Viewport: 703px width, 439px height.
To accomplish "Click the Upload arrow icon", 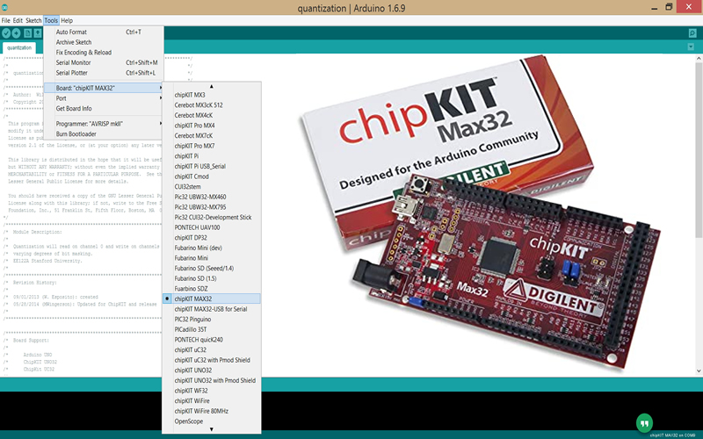I will pyautogui.click(x=16, y=33).
